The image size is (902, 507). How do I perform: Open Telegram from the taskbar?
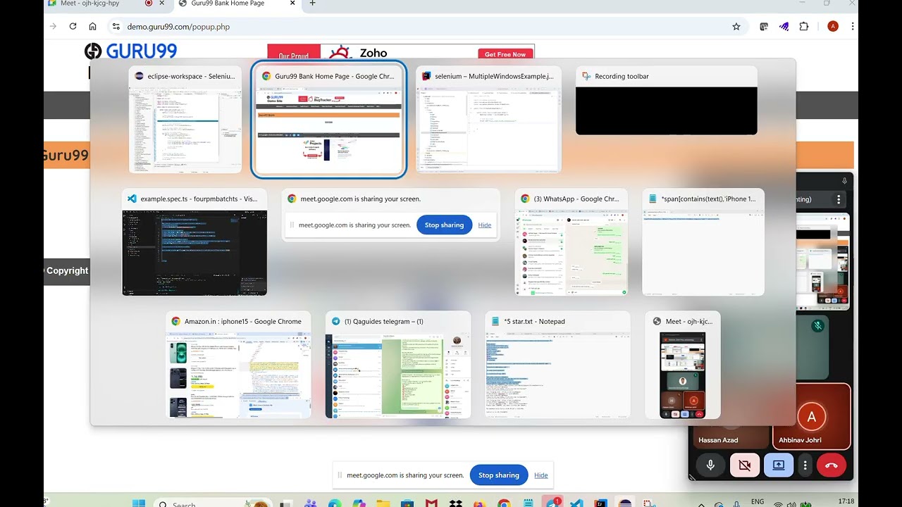click(x=552, y=503)
